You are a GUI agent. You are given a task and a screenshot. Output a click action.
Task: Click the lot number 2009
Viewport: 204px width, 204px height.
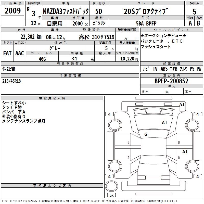point(13,11)
